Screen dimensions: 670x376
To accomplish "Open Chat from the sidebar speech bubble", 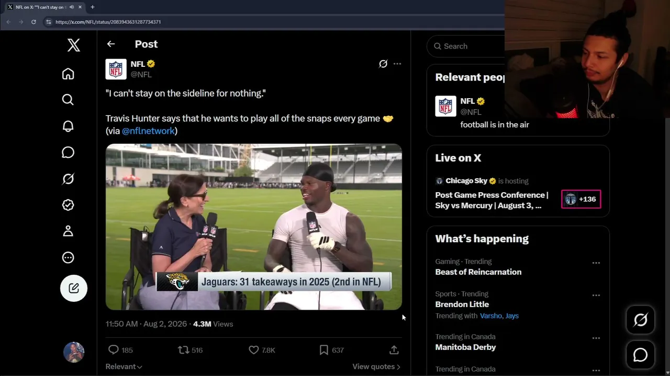I will click(68, 152).
